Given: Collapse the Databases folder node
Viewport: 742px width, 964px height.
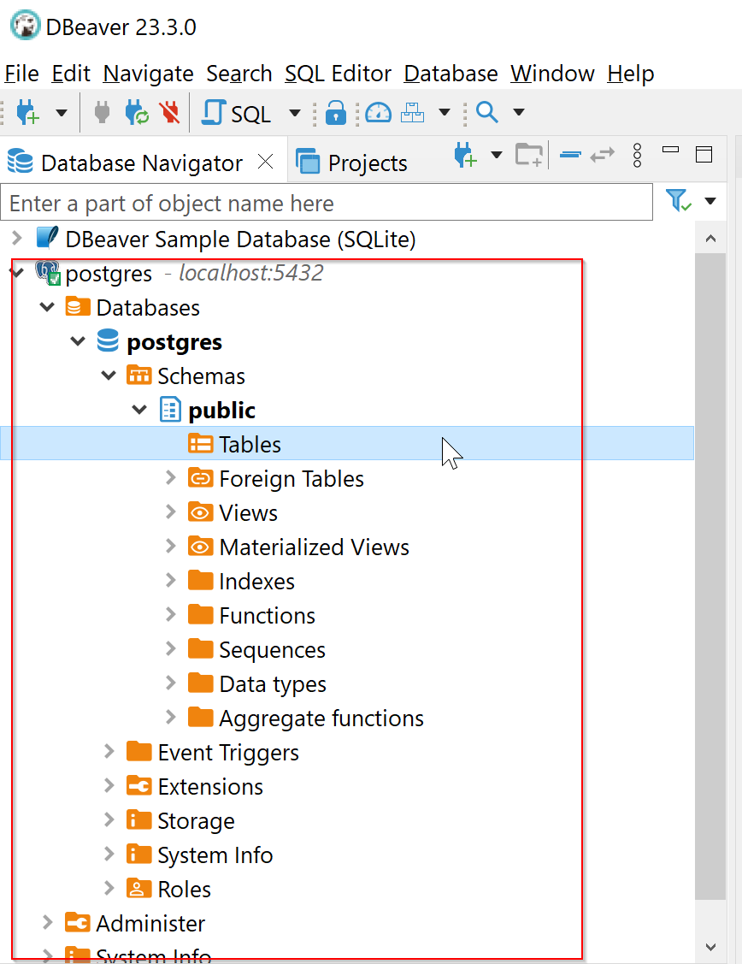Looking at the screenshot, I should tap(47, 306).
